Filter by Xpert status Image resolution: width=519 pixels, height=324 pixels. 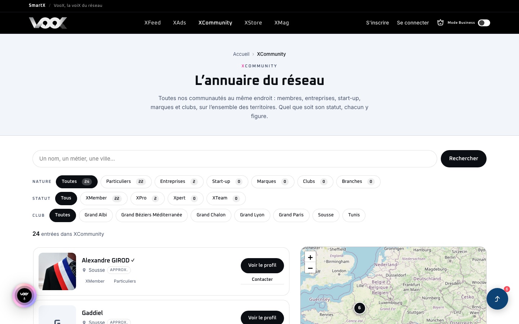pyautogui.click(x=186, y=198)
